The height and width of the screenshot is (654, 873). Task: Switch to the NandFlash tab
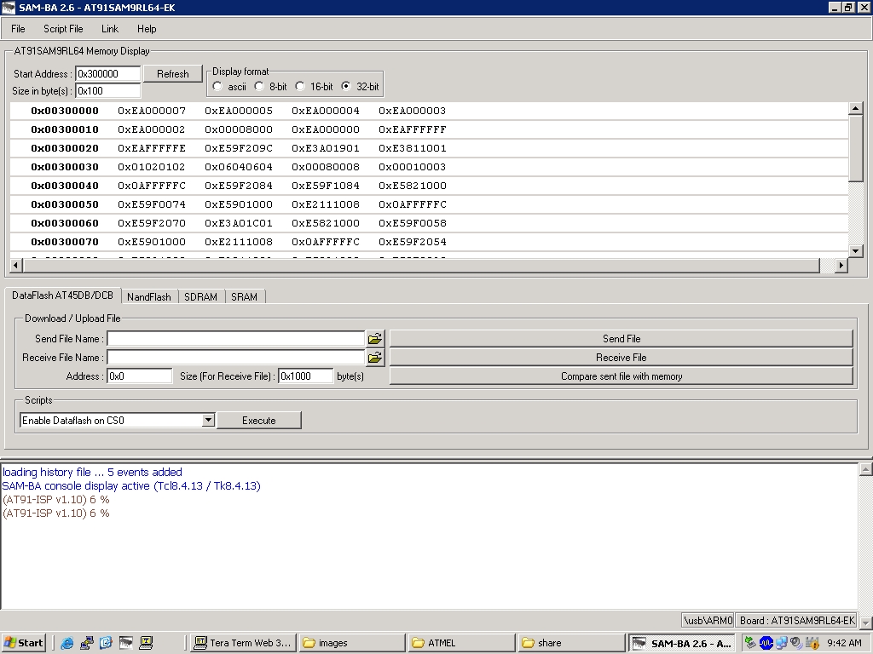tap(148, 297)
